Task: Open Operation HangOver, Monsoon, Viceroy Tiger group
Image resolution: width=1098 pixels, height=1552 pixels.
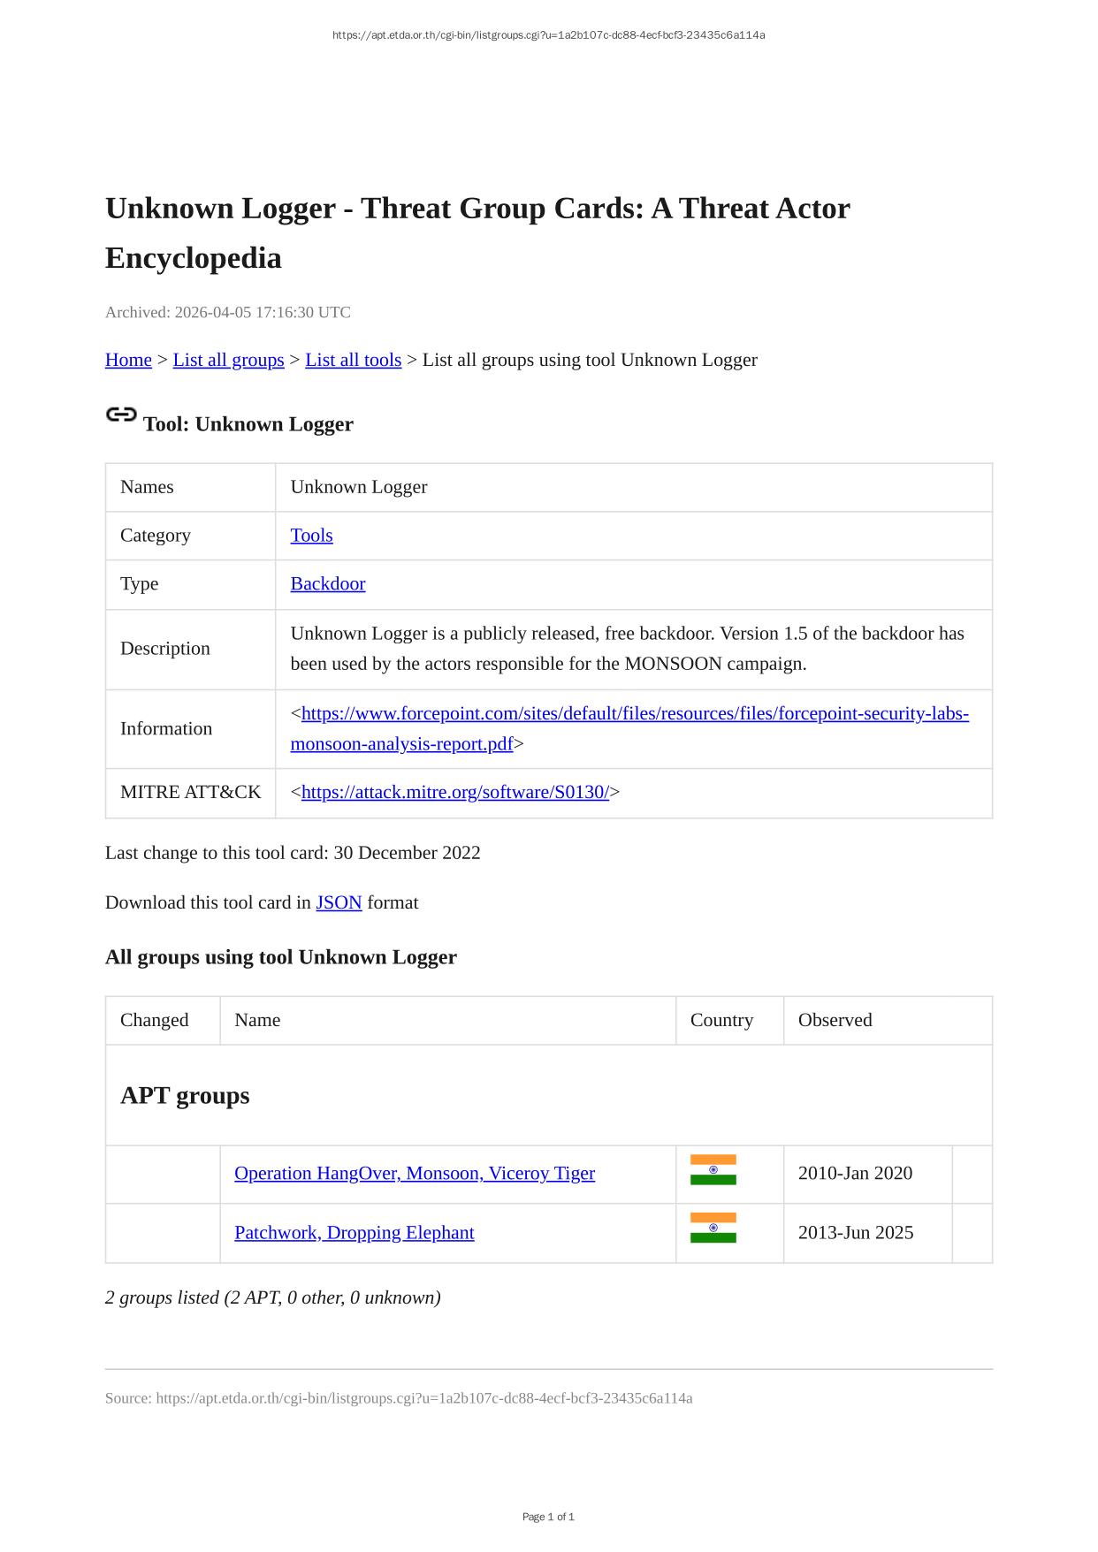Action: (414, 1174)
